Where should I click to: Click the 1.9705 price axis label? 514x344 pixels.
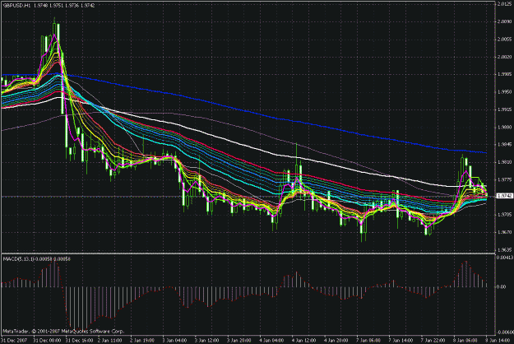[x=505, y=215]
